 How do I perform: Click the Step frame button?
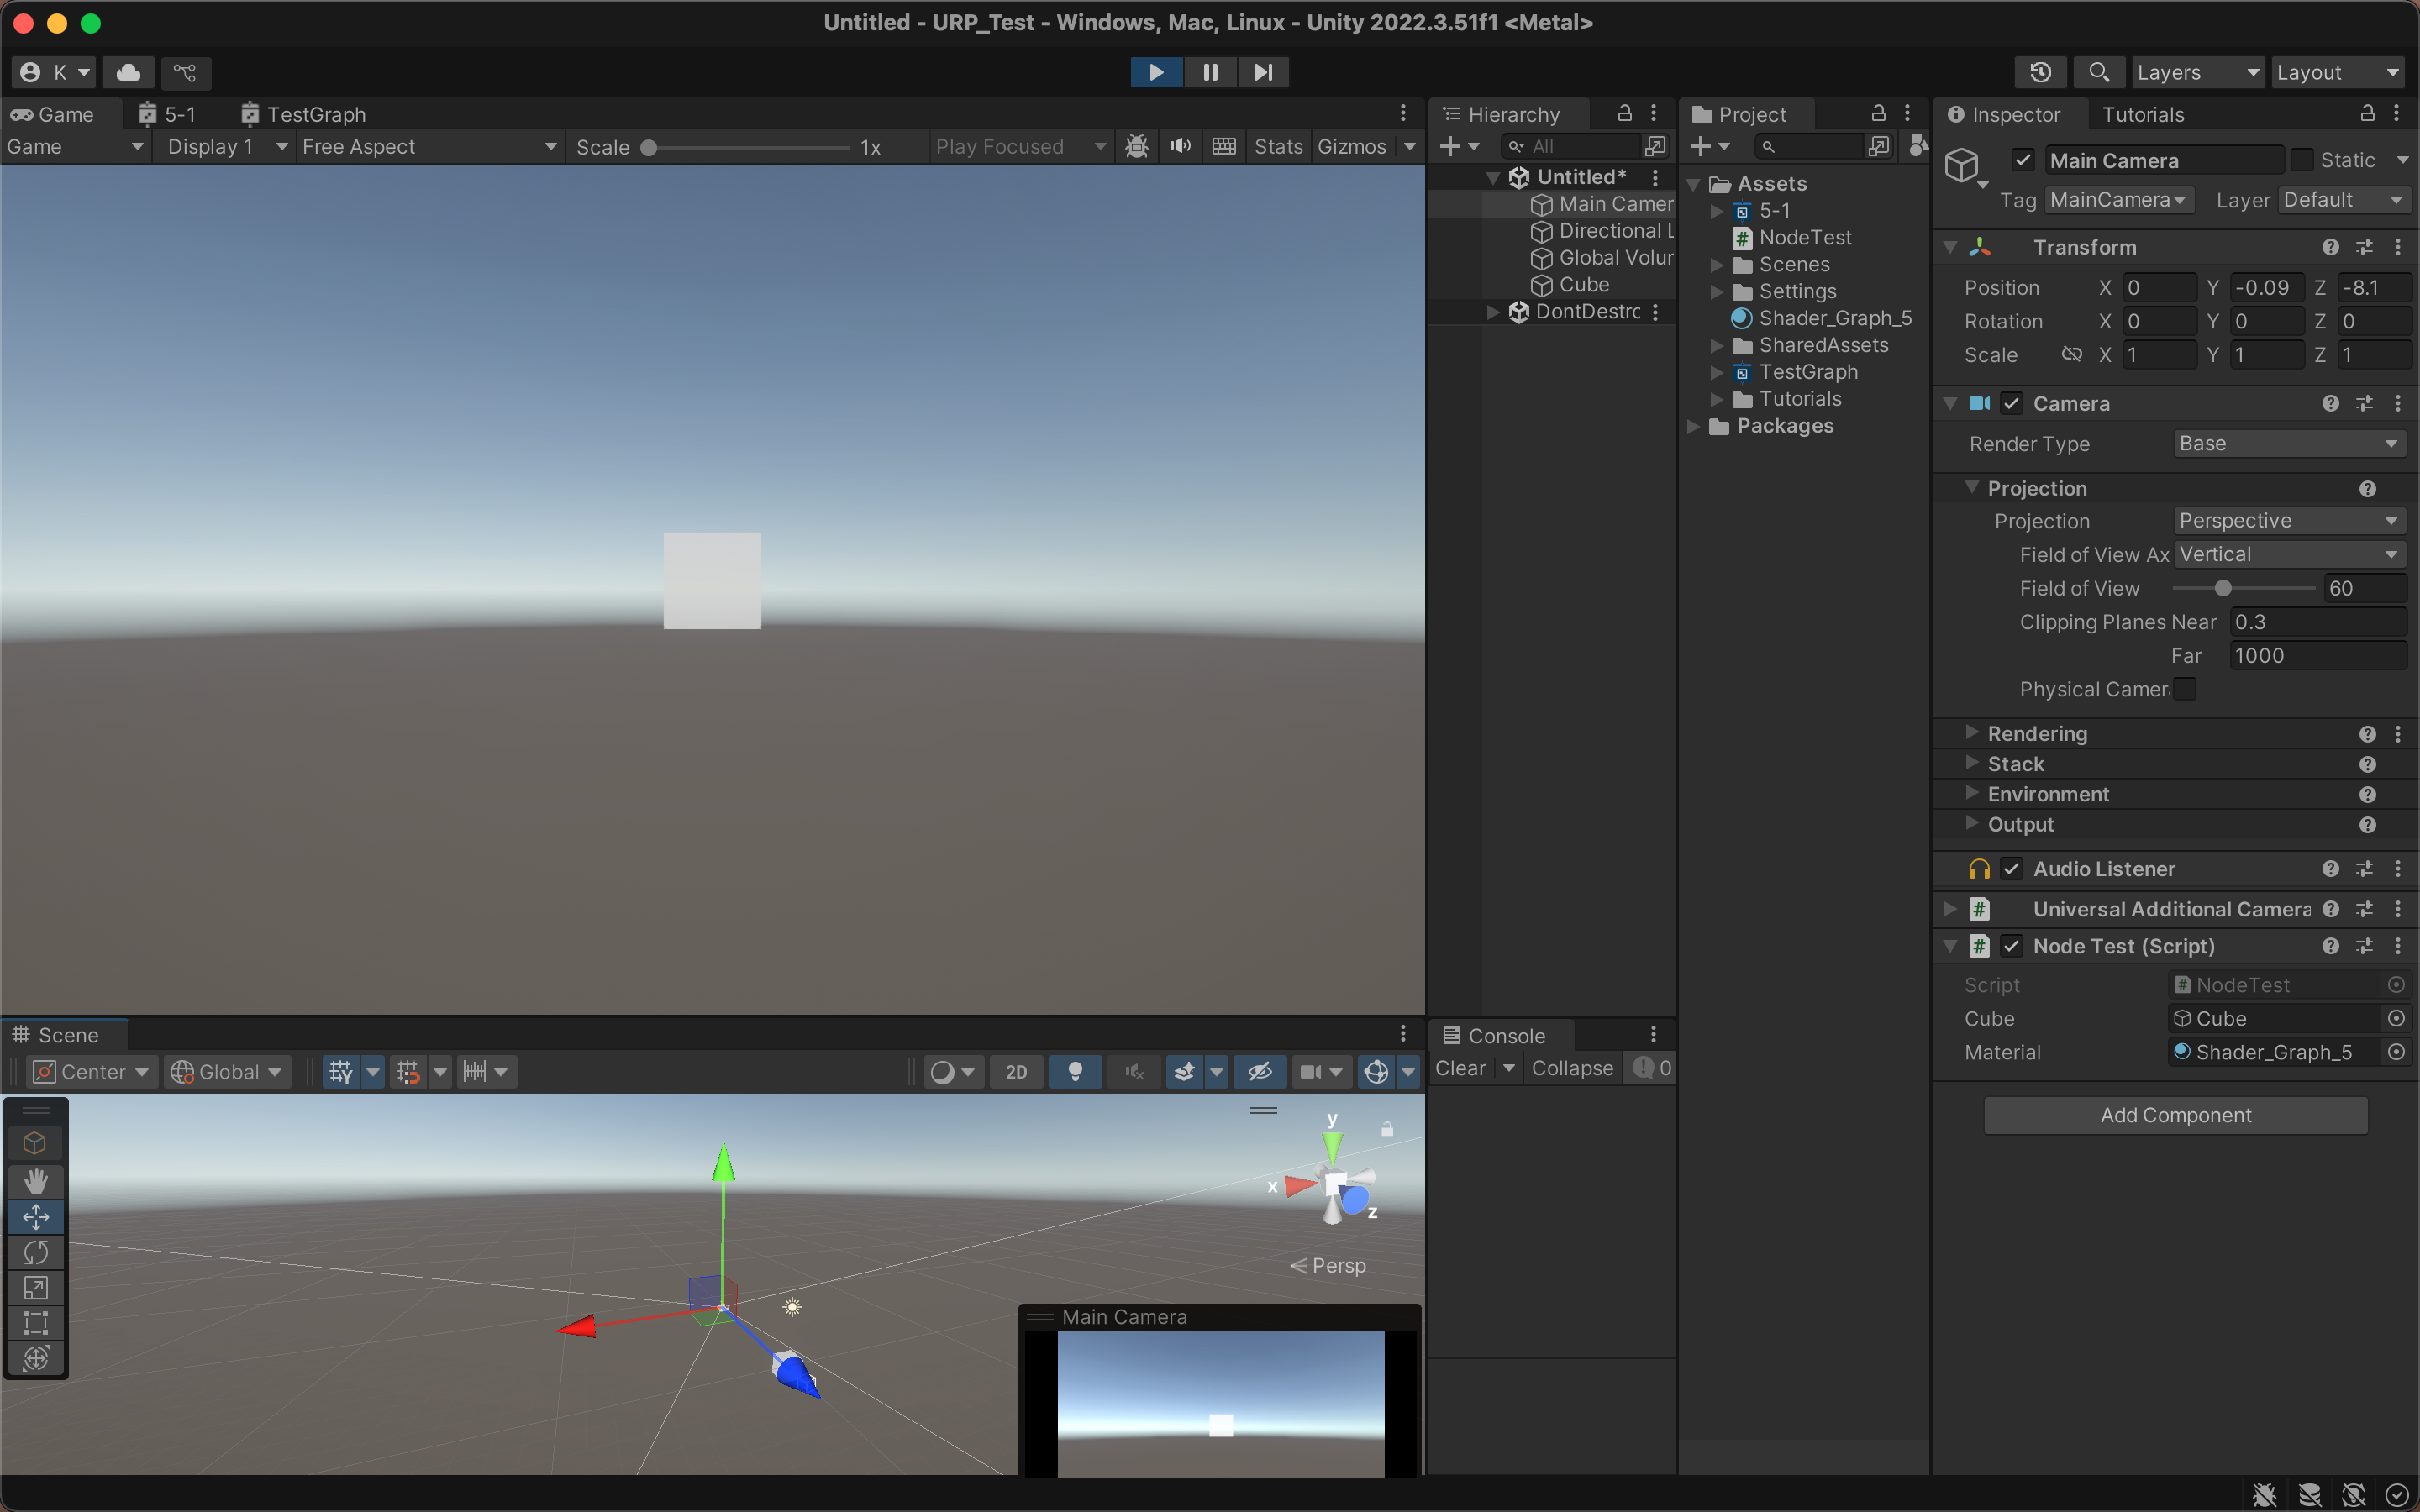pos(1263,72)
